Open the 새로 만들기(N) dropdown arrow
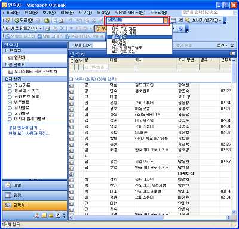The width and height of the screenshot is (239, 229). click(x=41, y=29)
